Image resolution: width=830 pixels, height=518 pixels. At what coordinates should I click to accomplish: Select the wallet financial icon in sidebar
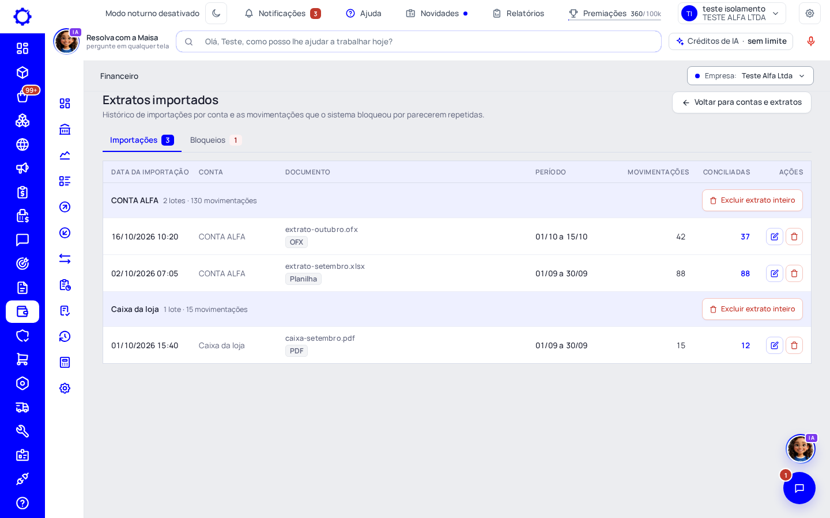(x=22, y=311)
